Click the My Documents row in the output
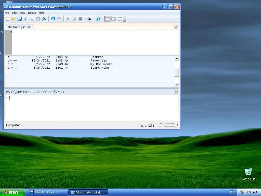The image size is (261, 196). click(x=60, y=64)
